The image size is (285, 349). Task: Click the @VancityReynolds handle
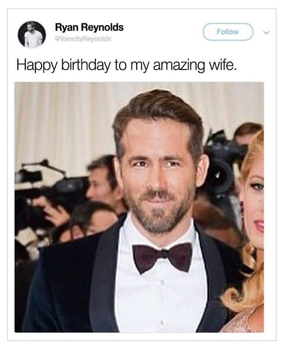tap(83, 39)
